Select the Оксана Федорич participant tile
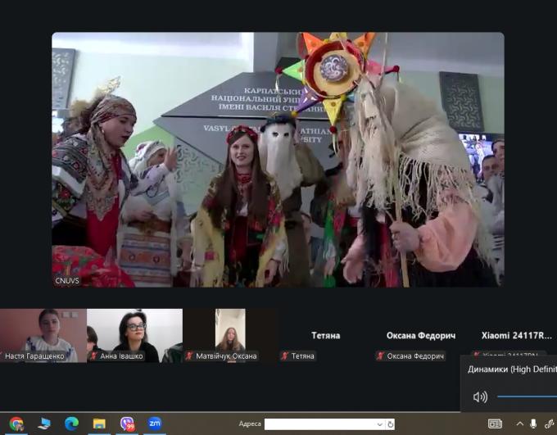Screen dimensions: 557x435 coord(420,336)
